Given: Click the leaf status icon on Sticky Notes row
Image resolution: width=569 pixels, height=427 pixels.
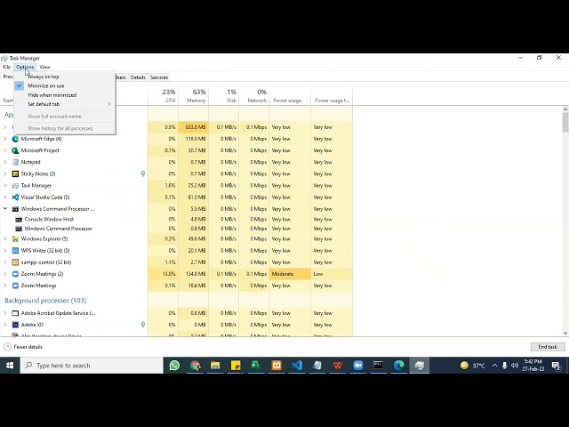Looking at the screenshot, I should click(x=143, y=174).
